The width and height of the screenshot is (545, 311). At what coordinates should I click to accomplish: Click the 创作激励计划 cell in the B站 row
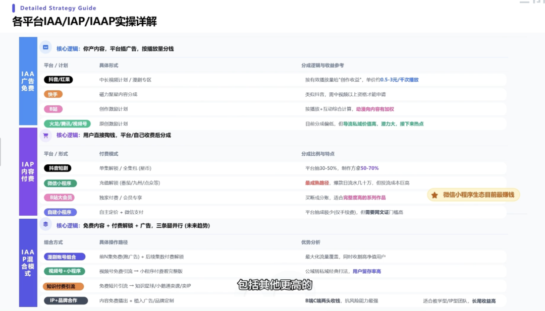(x=114, y=109)
